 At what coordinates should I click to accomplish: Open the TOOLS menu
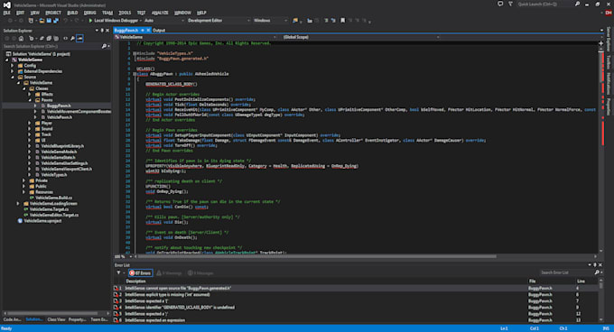[x=125, y=13]
